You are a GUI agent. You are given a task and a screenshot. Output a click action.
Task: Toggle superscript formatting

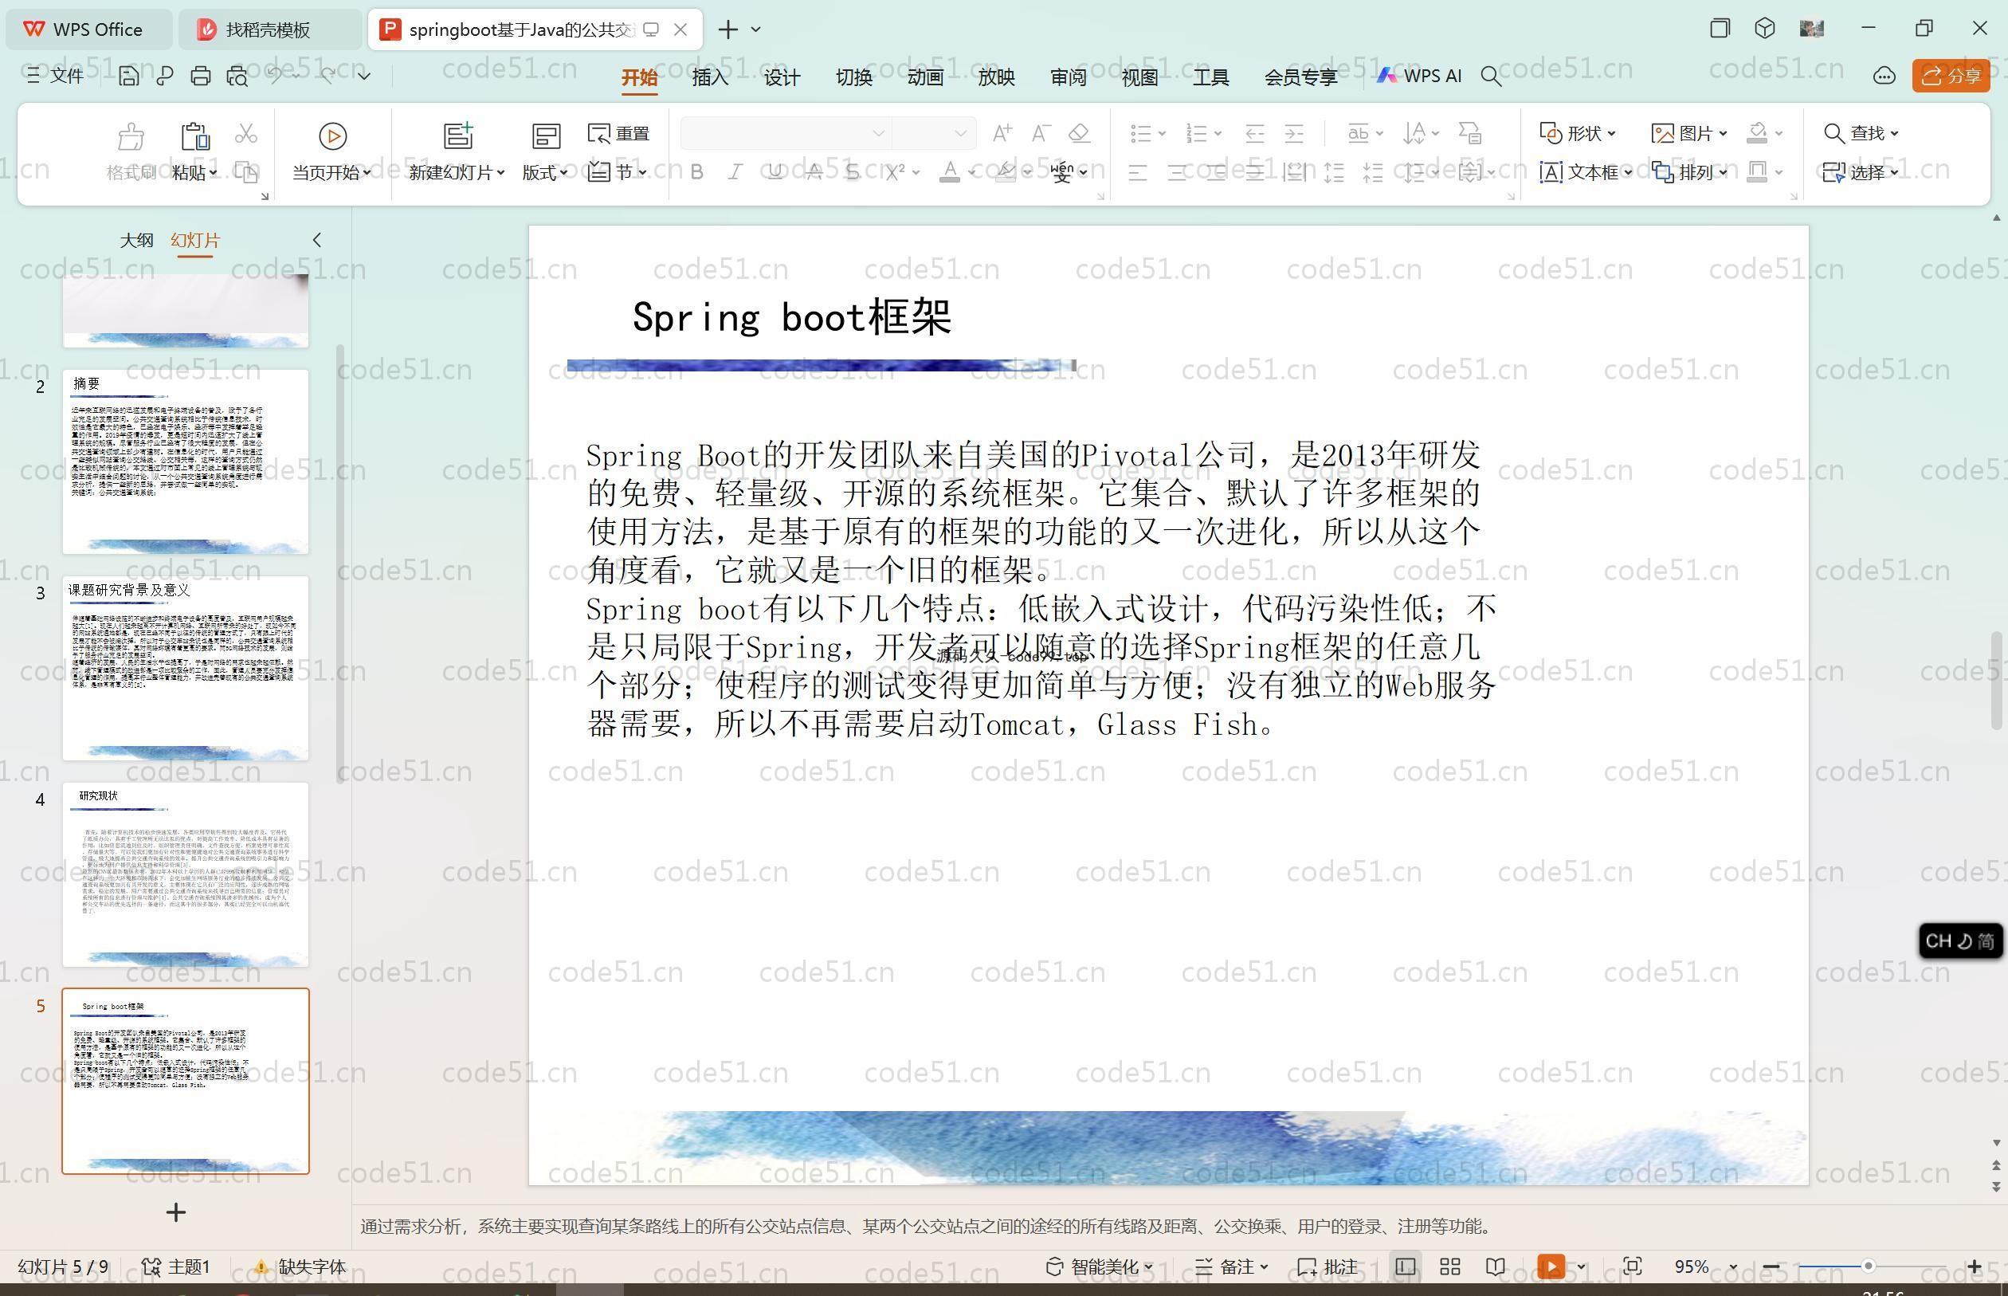895,172
